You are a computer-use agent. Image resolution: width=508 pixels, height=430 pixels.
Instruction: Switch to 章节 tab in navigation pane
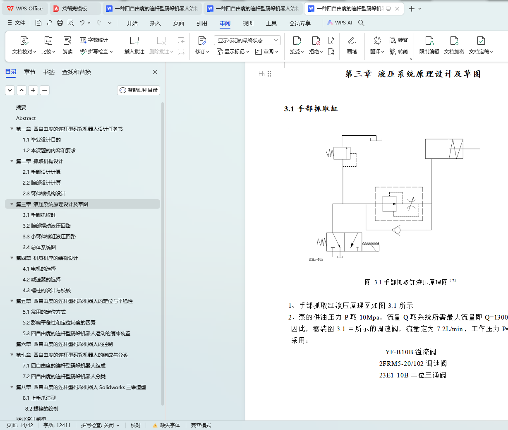30,72
